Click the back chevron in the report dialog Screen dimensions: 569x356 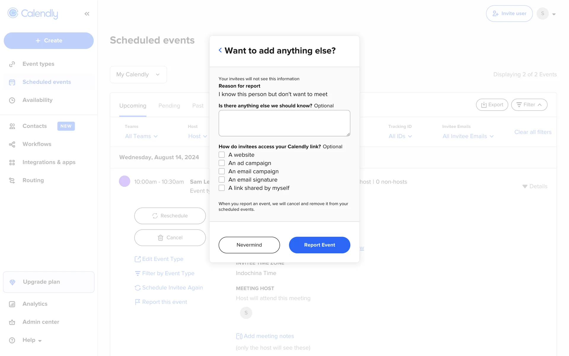pyautogui.click(x=220, y=50)
